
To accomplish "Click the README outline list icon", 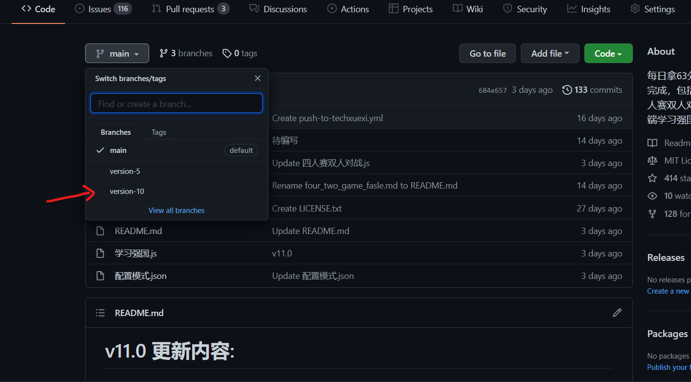I will click(100, 313).
